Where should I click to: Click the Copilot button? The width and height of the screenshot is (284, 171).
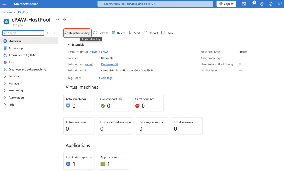click(226, 4)
